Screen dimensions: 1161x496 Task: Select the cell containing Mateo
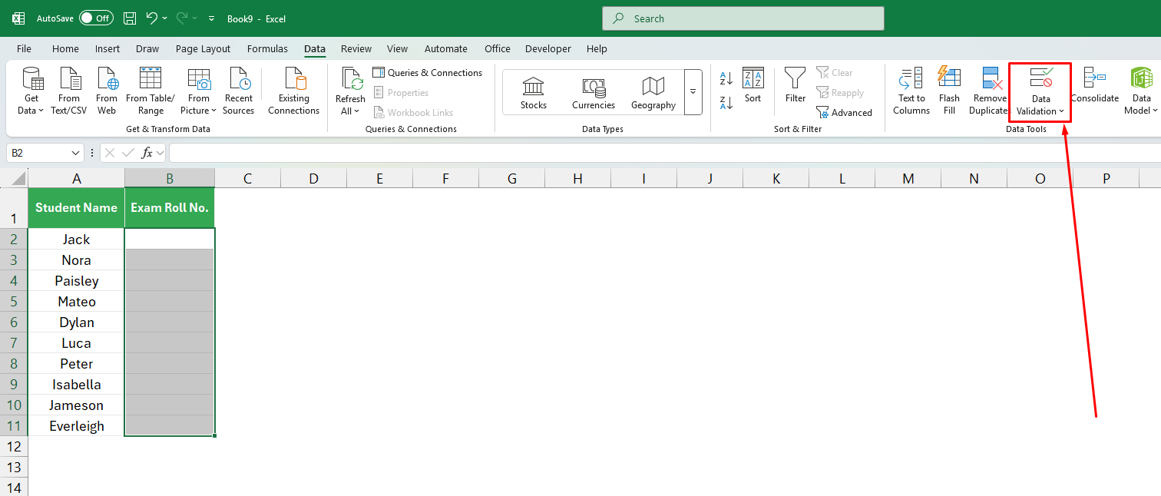76,301
